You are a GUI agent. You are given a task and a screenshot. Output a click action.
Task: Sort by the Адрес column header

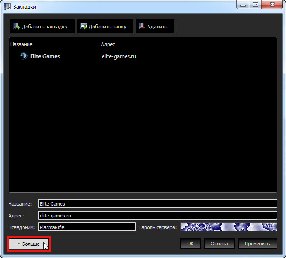108,44
